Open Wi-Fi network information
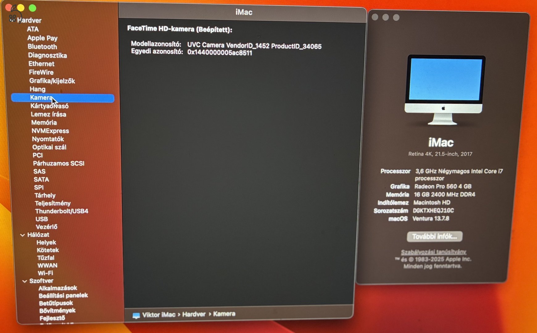This screenshot has height=333, width=537. click(45, 273)
